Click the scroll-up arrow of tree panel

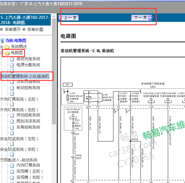(x=54, y=16)
